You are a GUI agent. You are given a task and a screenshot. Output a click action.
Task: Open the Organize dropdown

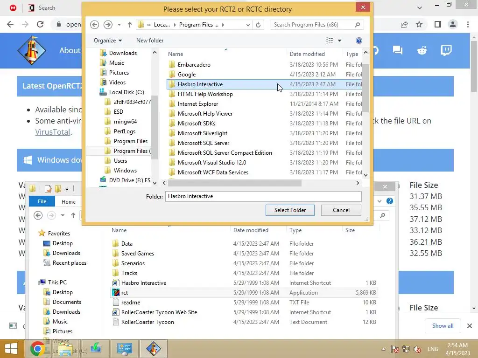(108, 41)
